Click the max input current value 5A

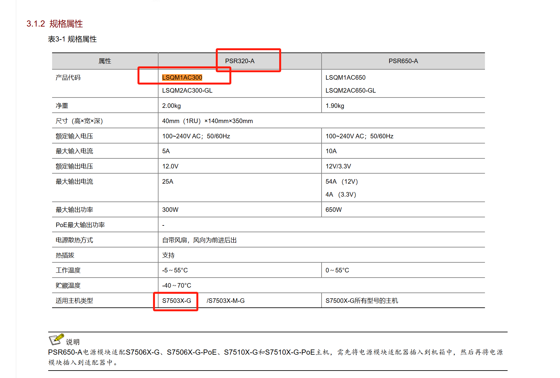[166, 151]
